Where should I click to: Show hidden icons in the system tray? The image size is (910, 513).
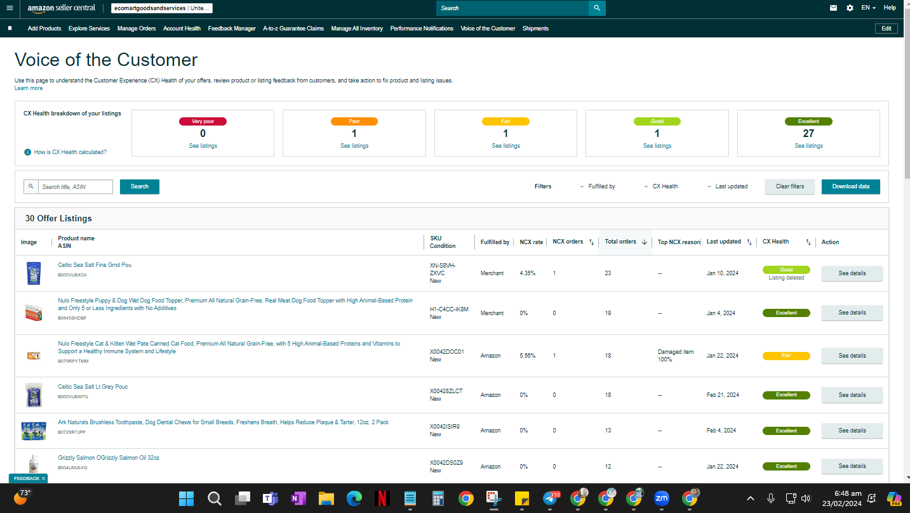750,498
